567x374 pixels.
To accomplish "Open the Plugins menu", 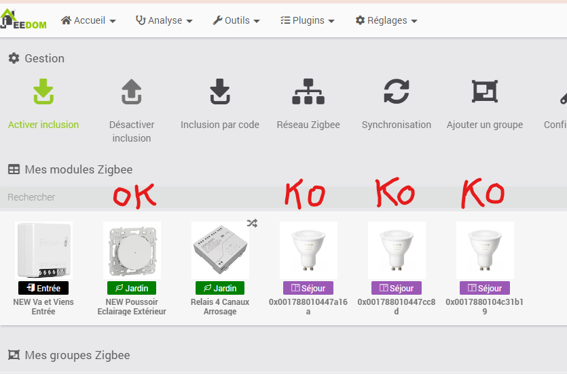I will pyautogui.click(x=308, y=20).
